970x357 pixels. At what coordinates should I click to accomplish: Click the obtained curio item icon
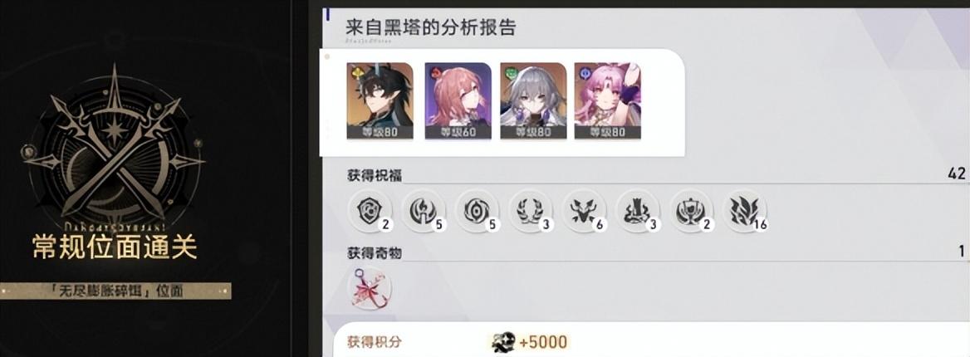[x=370, y=288]
